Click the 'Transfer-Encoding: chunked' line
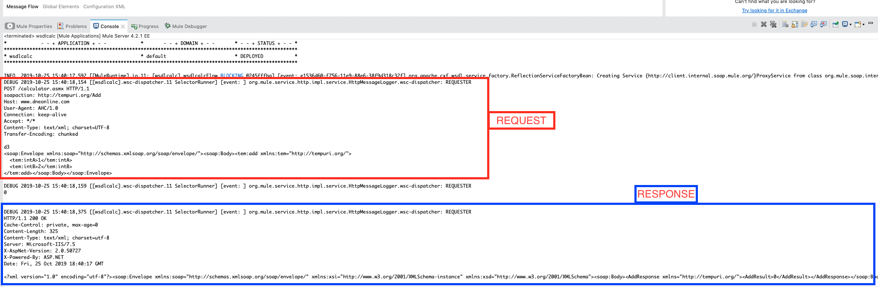The image size is (878, 287). pyautogui.click(x=41, y=134)
